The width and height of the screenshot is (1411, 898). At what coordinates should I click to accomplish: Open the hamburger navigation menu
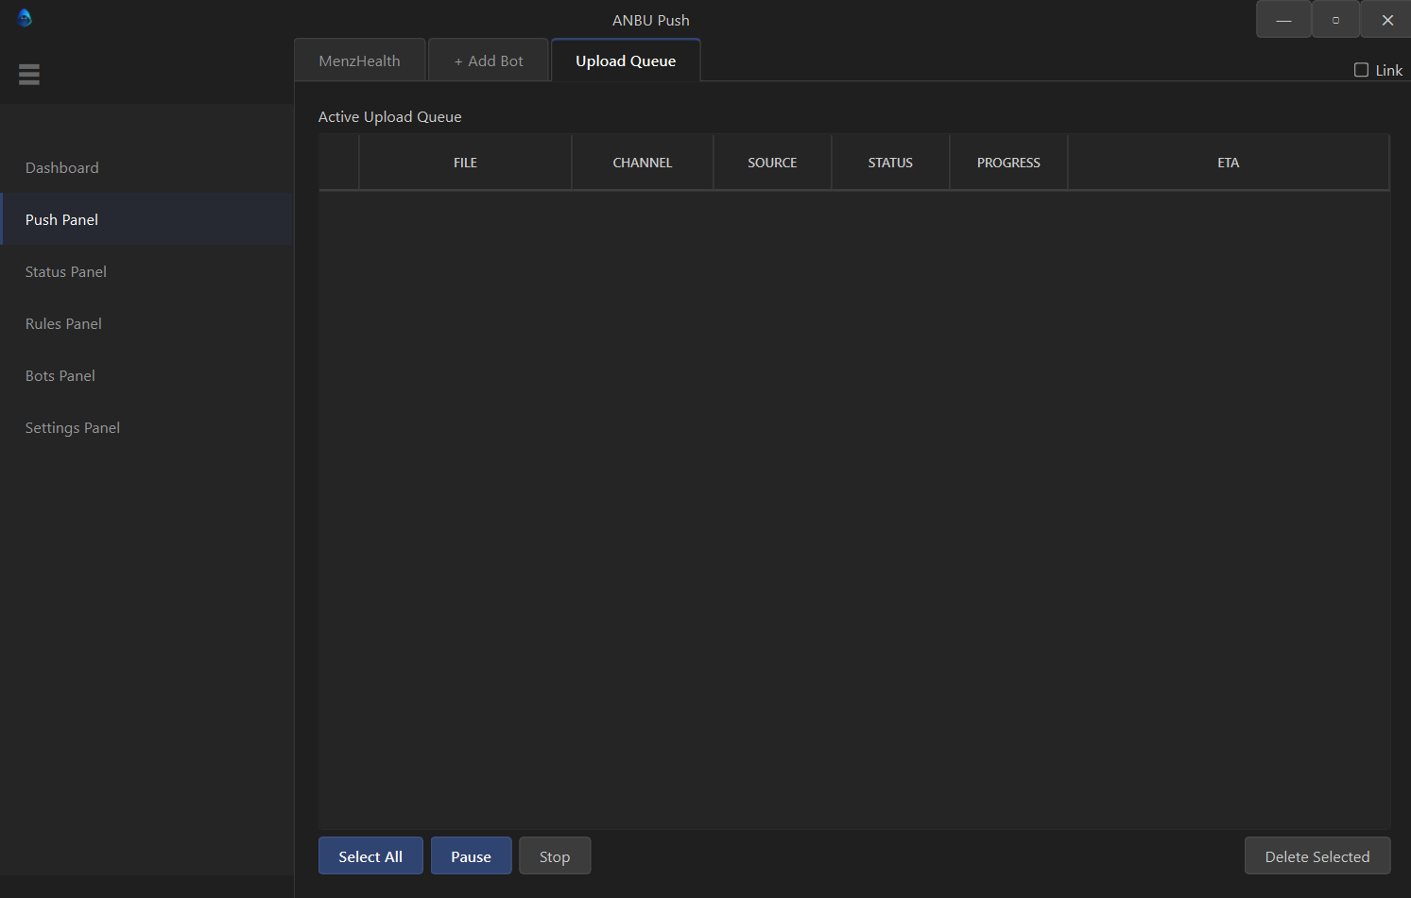click(x=29, y=74)
